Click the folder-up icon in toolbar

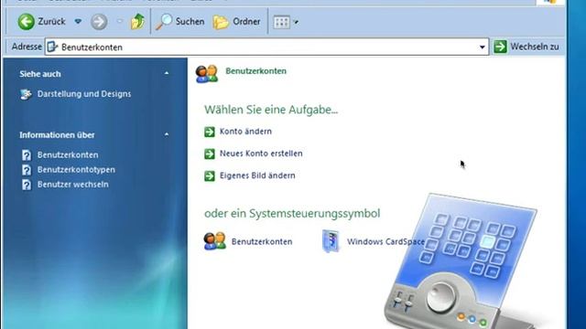(x=137, y=22)
